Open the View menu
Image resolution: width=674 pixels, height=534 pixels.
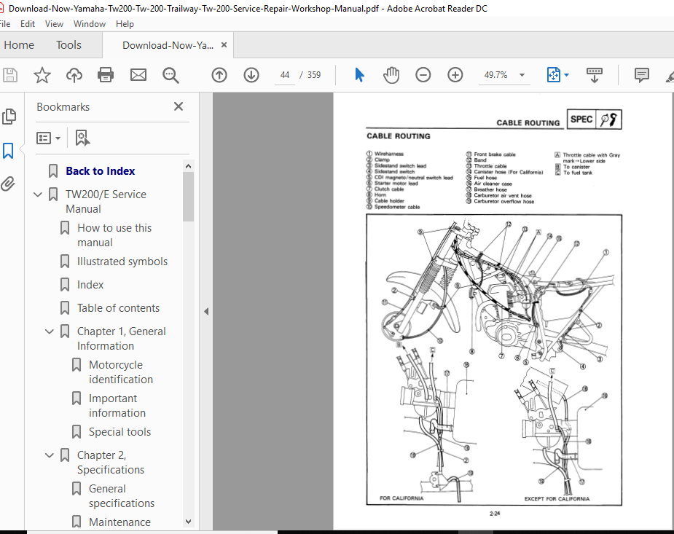click(x=54, y=24)
